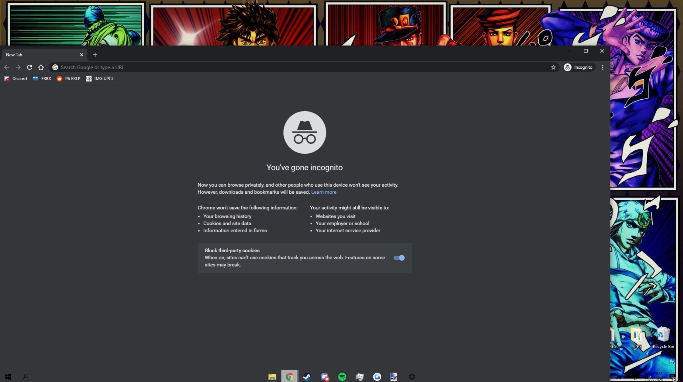Click "Websites you visit" list item
The image size is (683, 382).
336,216
